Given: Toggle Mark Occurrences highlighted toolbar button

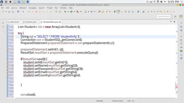Looking at the screenshot, I should 118,11.
